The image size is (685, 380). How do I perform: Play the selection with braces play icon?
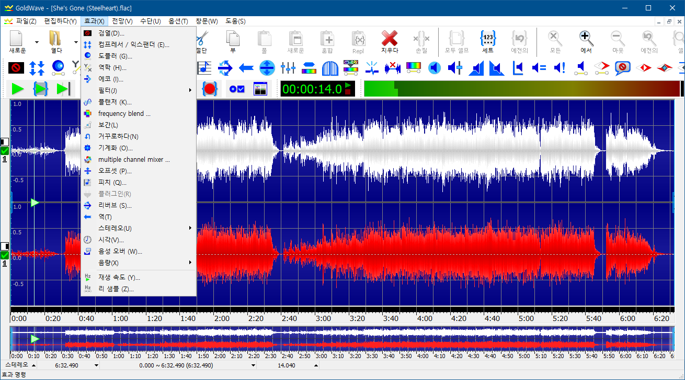(x=40, y=89)
